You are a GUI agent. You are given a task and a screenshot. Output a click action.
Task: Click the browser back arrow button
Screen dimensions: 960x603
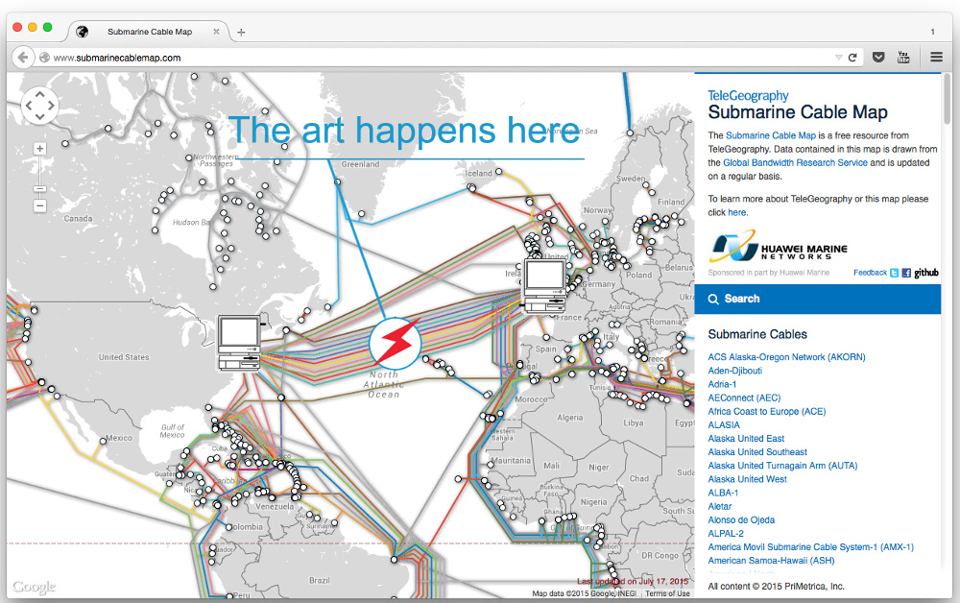(23, 58)
